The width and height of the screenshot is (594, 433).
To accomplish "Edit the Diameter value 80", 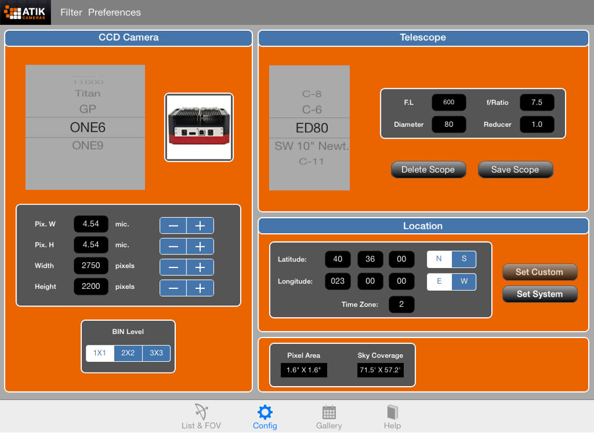I will click(x=449, y=125).
